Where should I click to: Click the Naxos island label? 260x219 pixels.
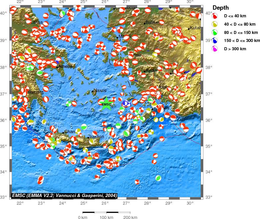coord(100,90)
